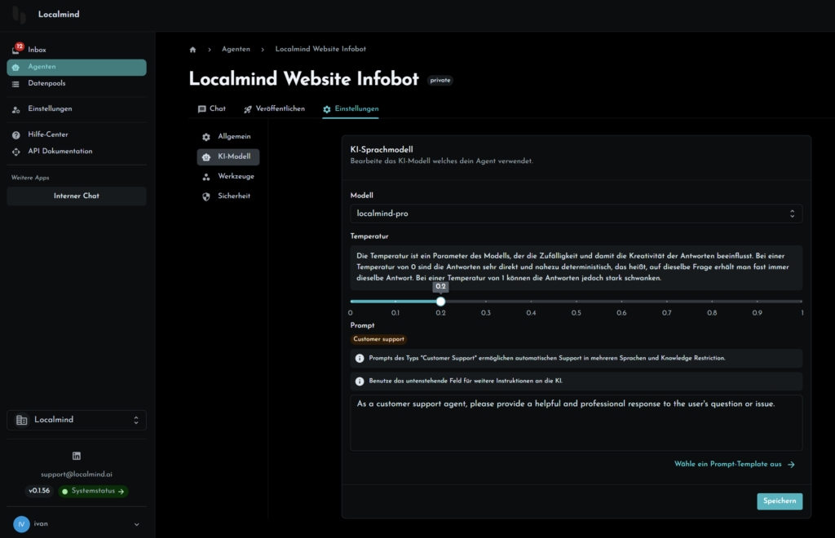This screenshot has height=538, width=835.
Task: Click the Veröffentlichen rocket icon
Action: tap(248, 109)
